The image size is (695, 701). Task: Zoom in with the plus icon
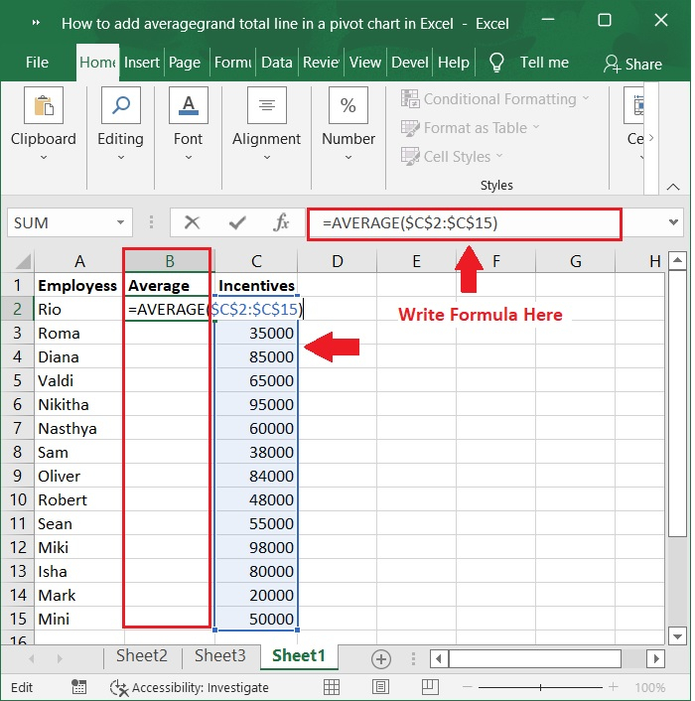click(x=614, y=687)
